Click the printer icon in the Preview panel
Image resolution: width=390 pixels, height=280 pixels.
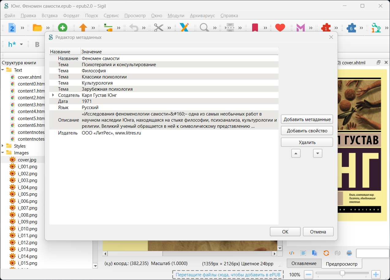(x=349, y=253)
